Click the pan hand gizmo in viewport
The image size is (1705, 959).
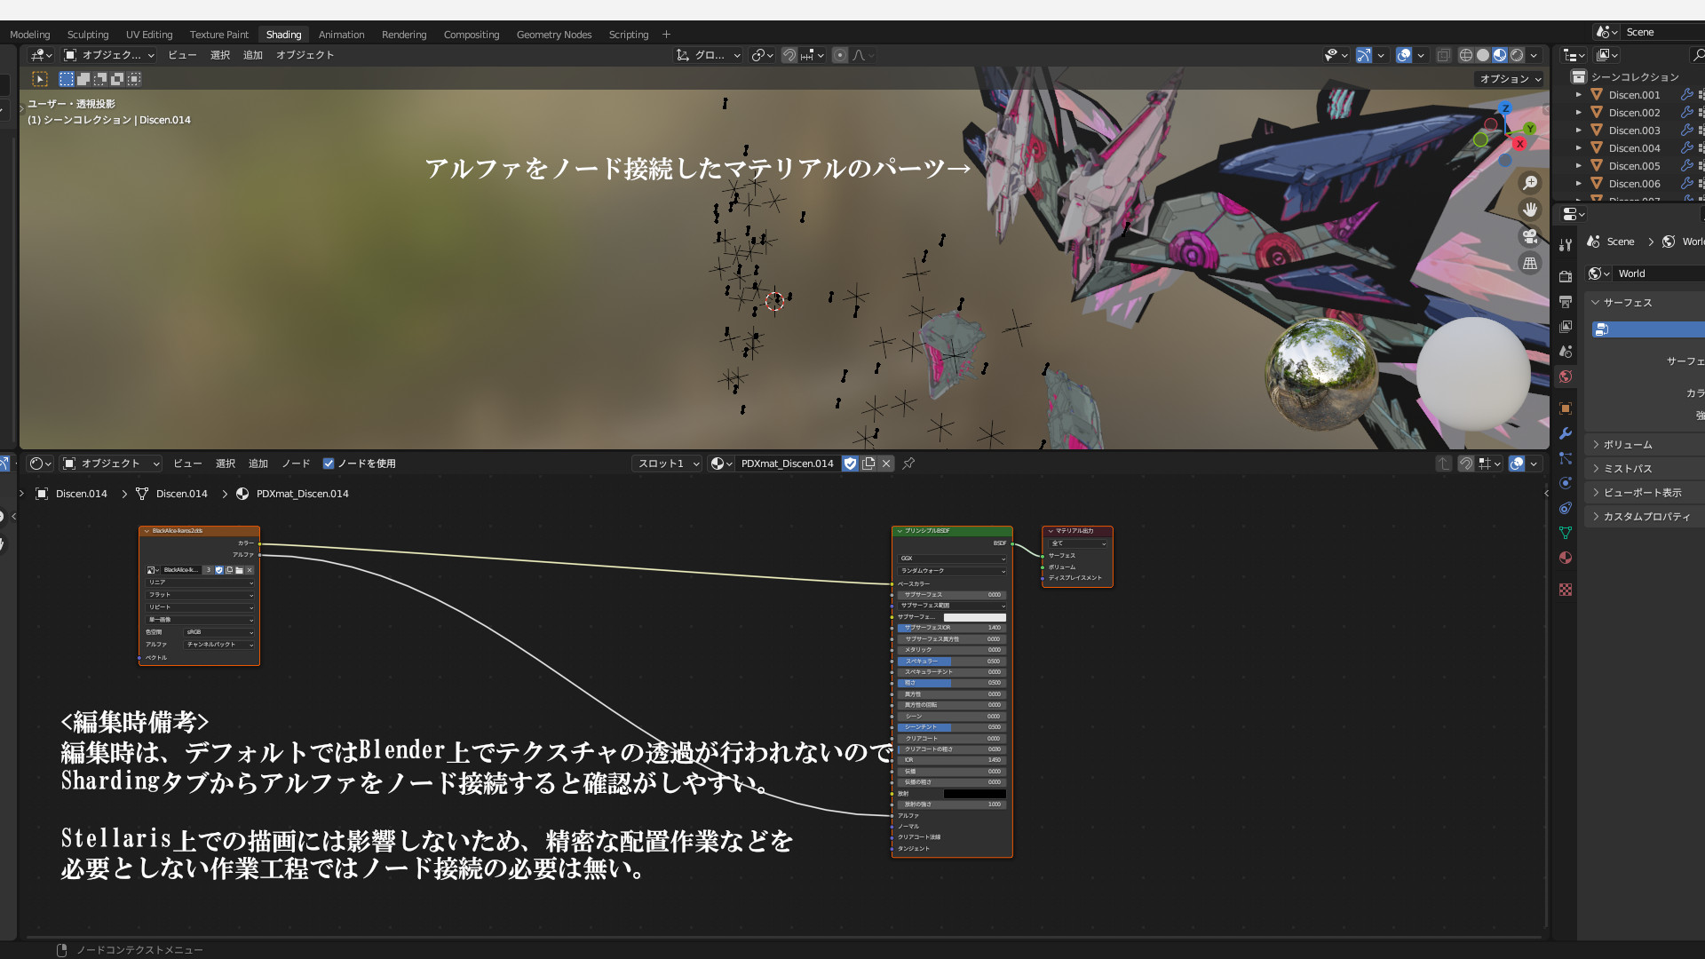click(1530, 210)
